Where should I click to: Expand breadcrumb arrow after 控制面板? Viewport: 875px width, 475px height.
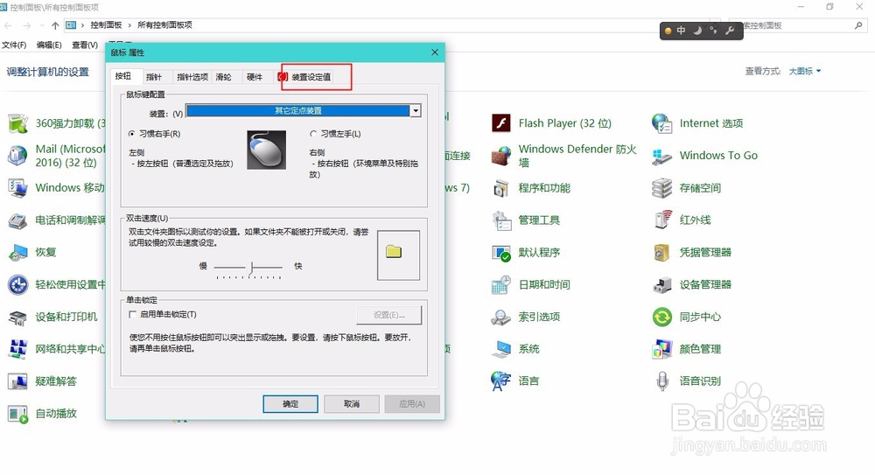click(x=129, y=25)
